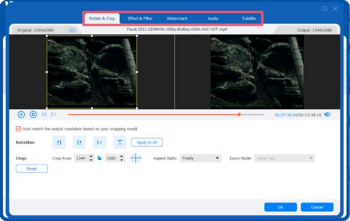Decrease the crop width stepper value
350x221 pixels.
pyautogui.click(x=91, y=160)
